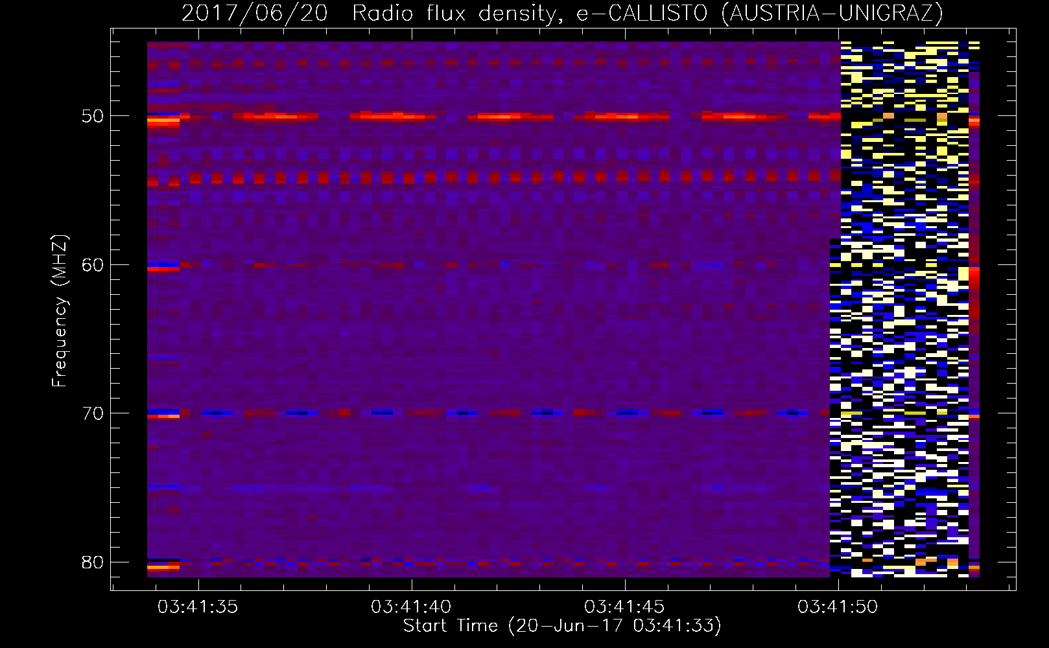Click the time tick label 03:41:40
Screen dimensions: 1049x648
(x=411, y=607)
